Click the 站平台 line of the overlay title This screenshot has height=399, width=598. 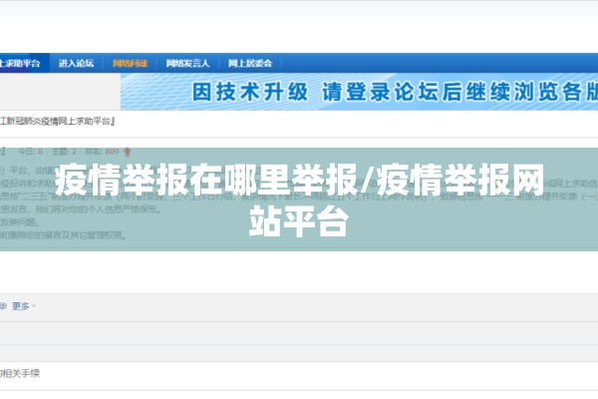coord(299,220)
